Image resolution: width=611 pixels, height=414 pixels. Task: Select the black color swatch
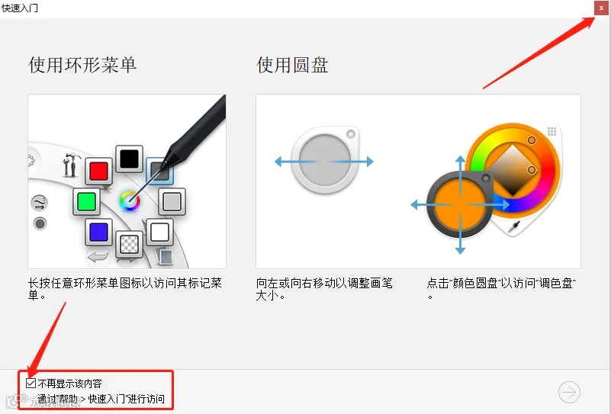[x=129, y=159]
